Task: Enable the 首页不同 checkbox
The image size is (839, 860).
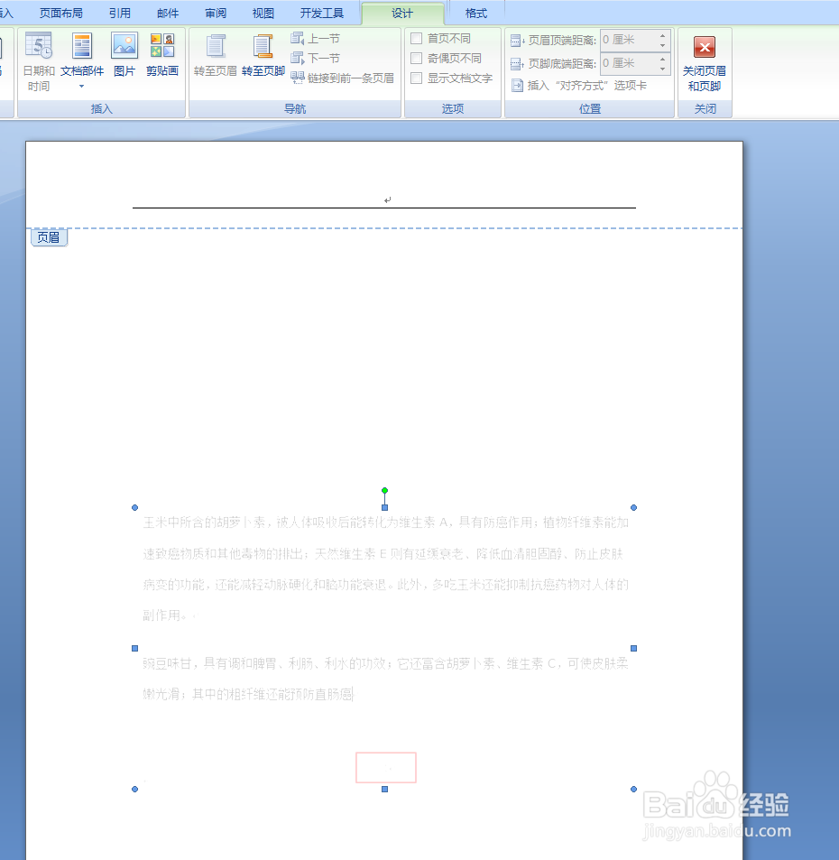Action: tap(419, 39)
